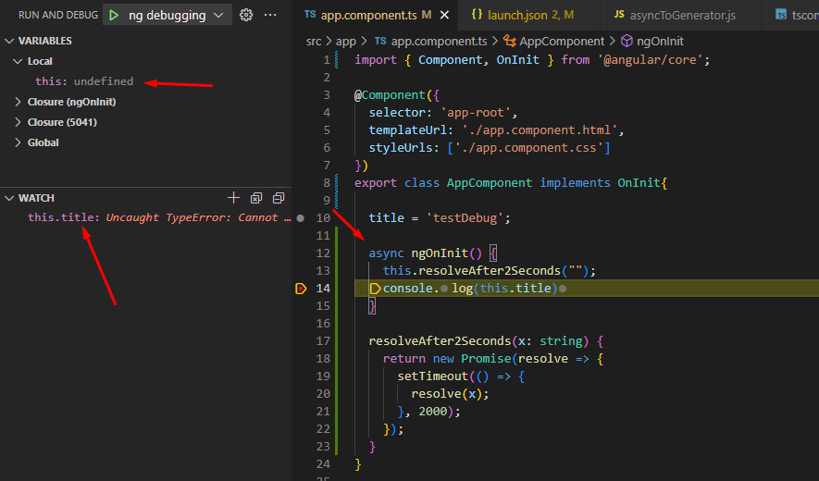The height and width of the screenshot is (481, 819).
Task: Add a new watch expression
Action: (x=234, y=198)
